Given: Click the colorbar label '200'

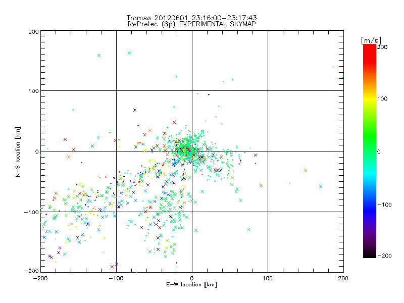Looking at the screenshot, I should pyautogui.click(x=382, y=47).
